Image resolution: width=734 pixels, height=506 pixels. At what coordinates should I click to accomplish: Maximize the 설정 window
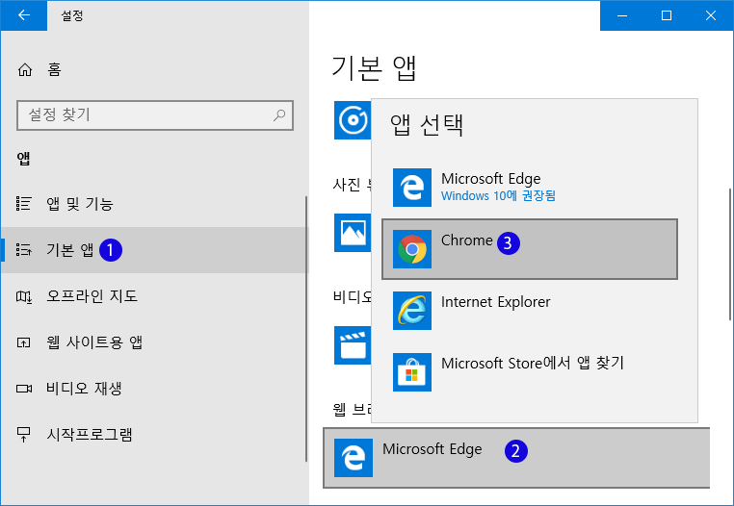667,15
